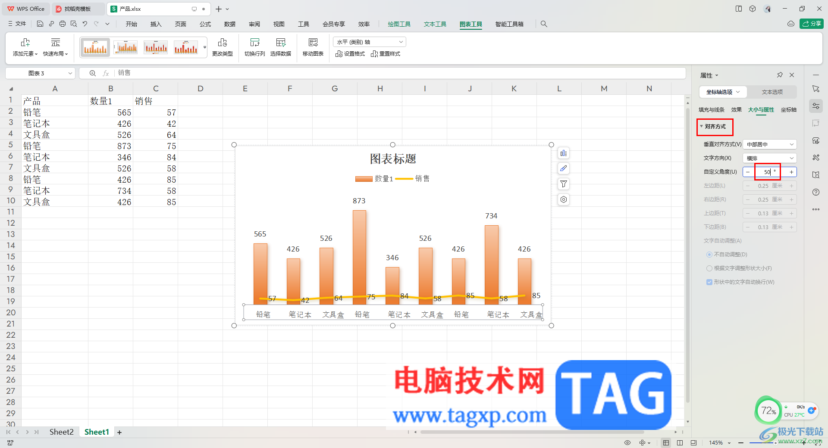This screenshot has width=828, height=448.
Task: Undo the last action
Action: [x=85, y=24]
